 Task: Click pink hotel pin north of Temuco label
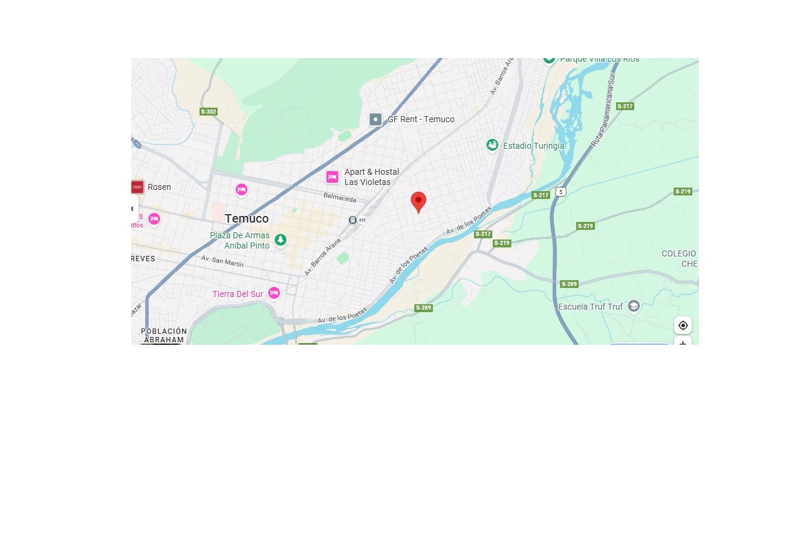click(x=241, y=190)
